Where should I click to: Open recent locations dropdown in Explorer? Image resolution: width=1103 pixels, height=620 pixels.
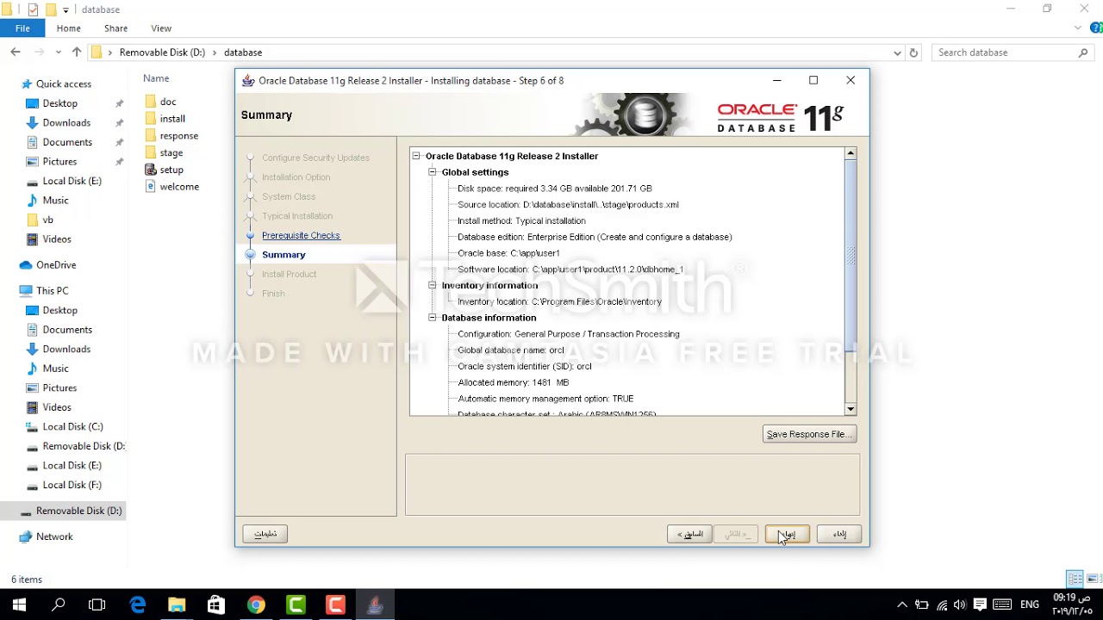click(59, 53)
